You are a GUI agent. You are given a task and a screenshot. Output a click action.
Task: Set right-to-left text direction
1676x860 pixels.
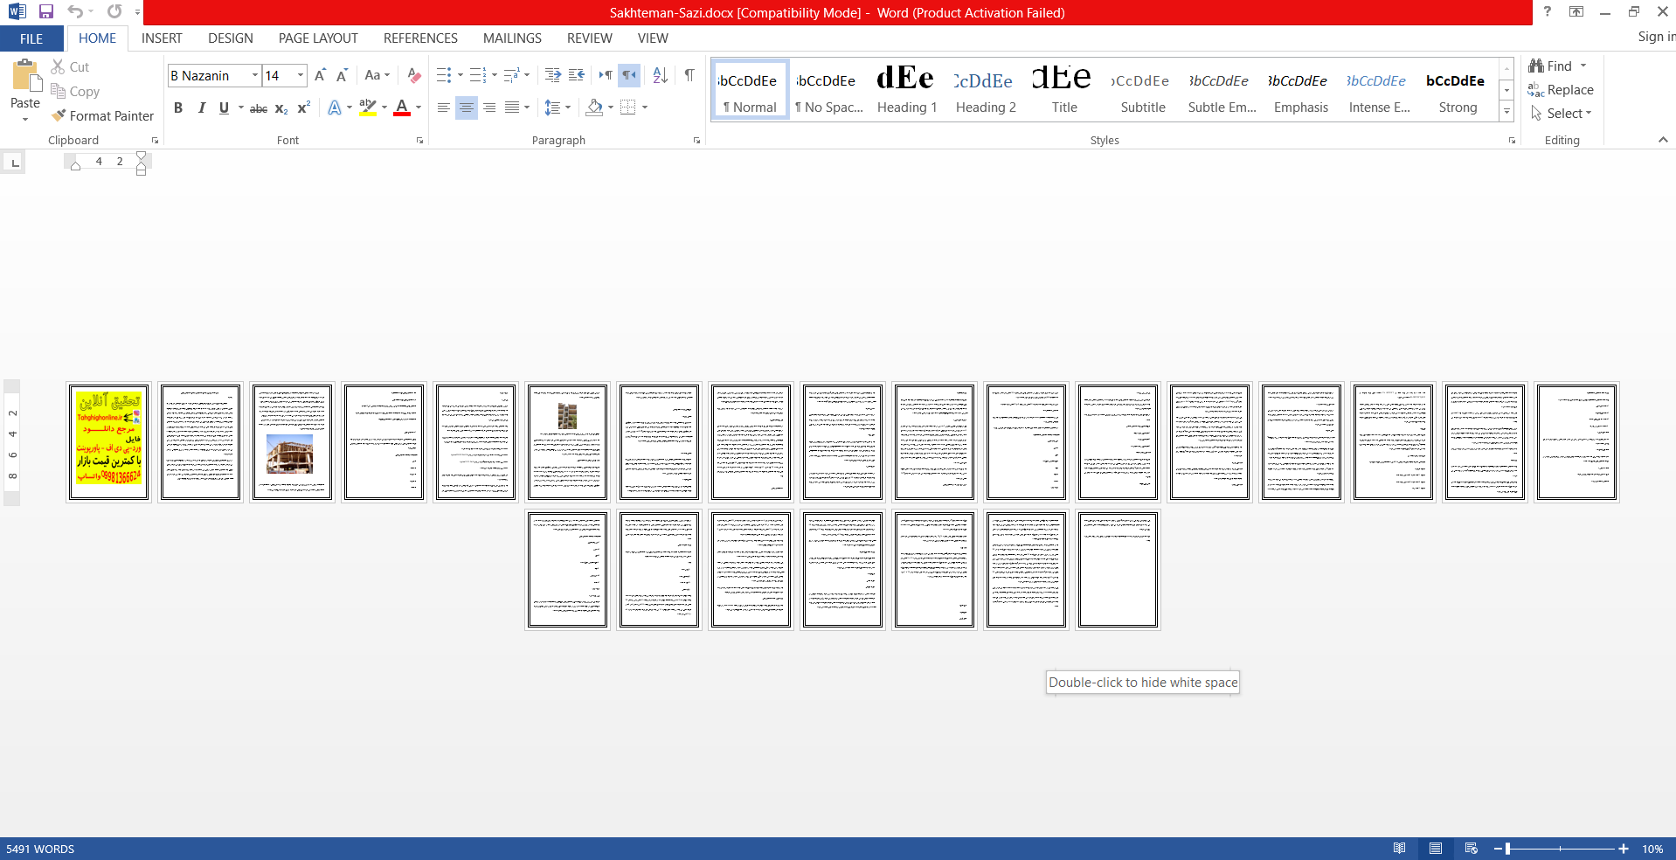click(x=629, y=75)
